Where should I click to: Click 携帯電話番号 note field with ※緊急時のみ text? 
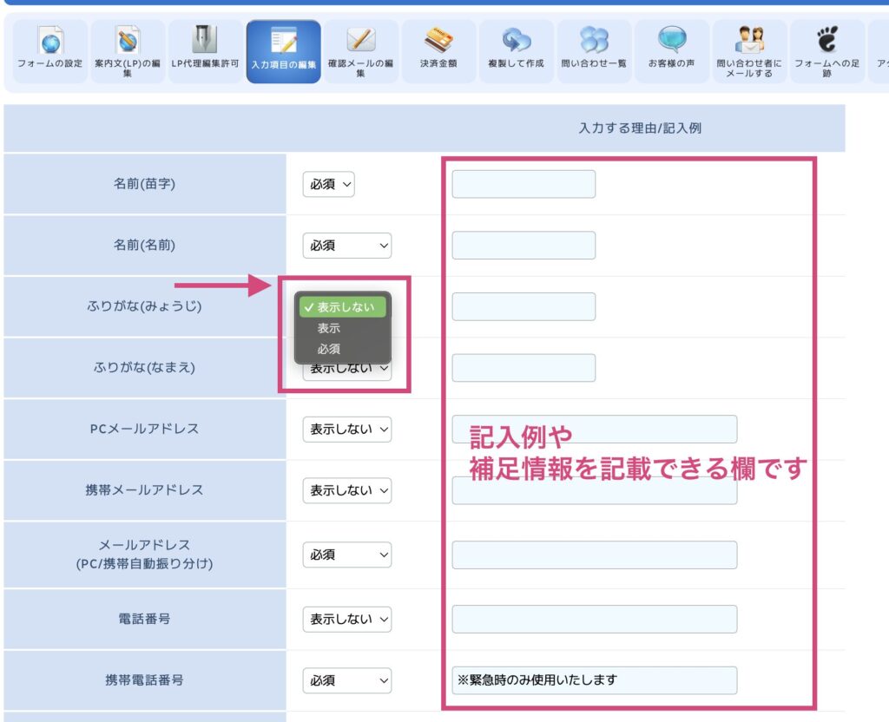click(594, 680)
